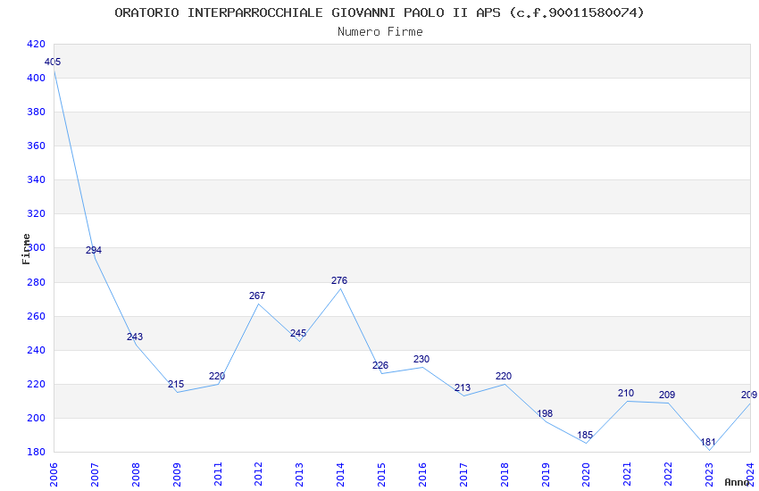Click the 2008 year label on x-axis
Screen dimensions: 759x491
(135, 474)
